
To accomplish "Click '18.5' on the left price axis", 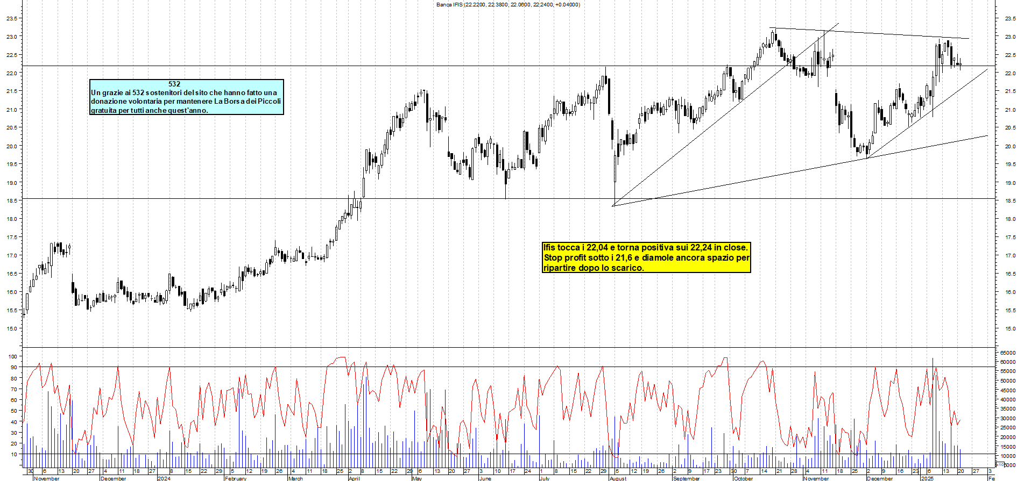I will (12, 200).
